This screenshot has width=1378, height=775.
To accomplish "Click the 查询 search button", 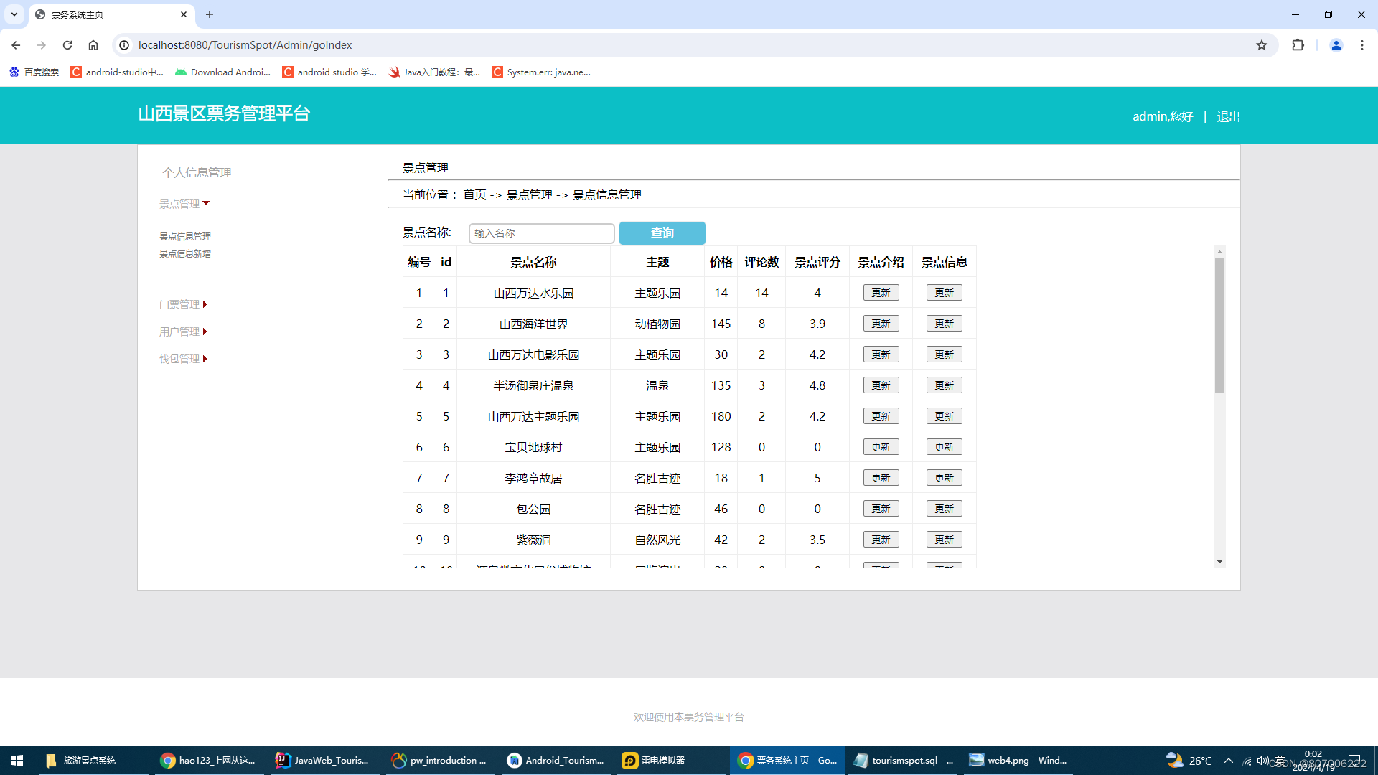I will click(x=662, y=233).
